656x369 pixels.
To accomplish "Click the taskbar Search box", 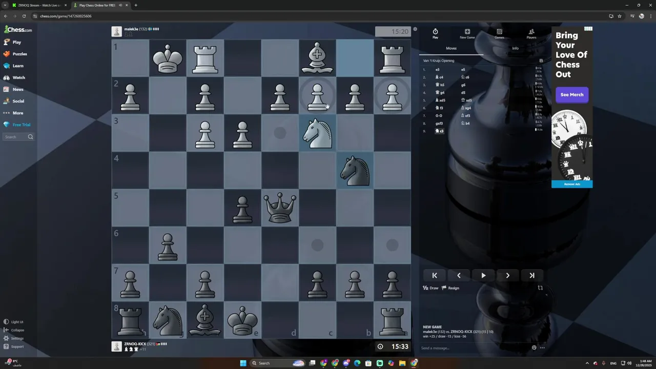I will coord(277,363).
